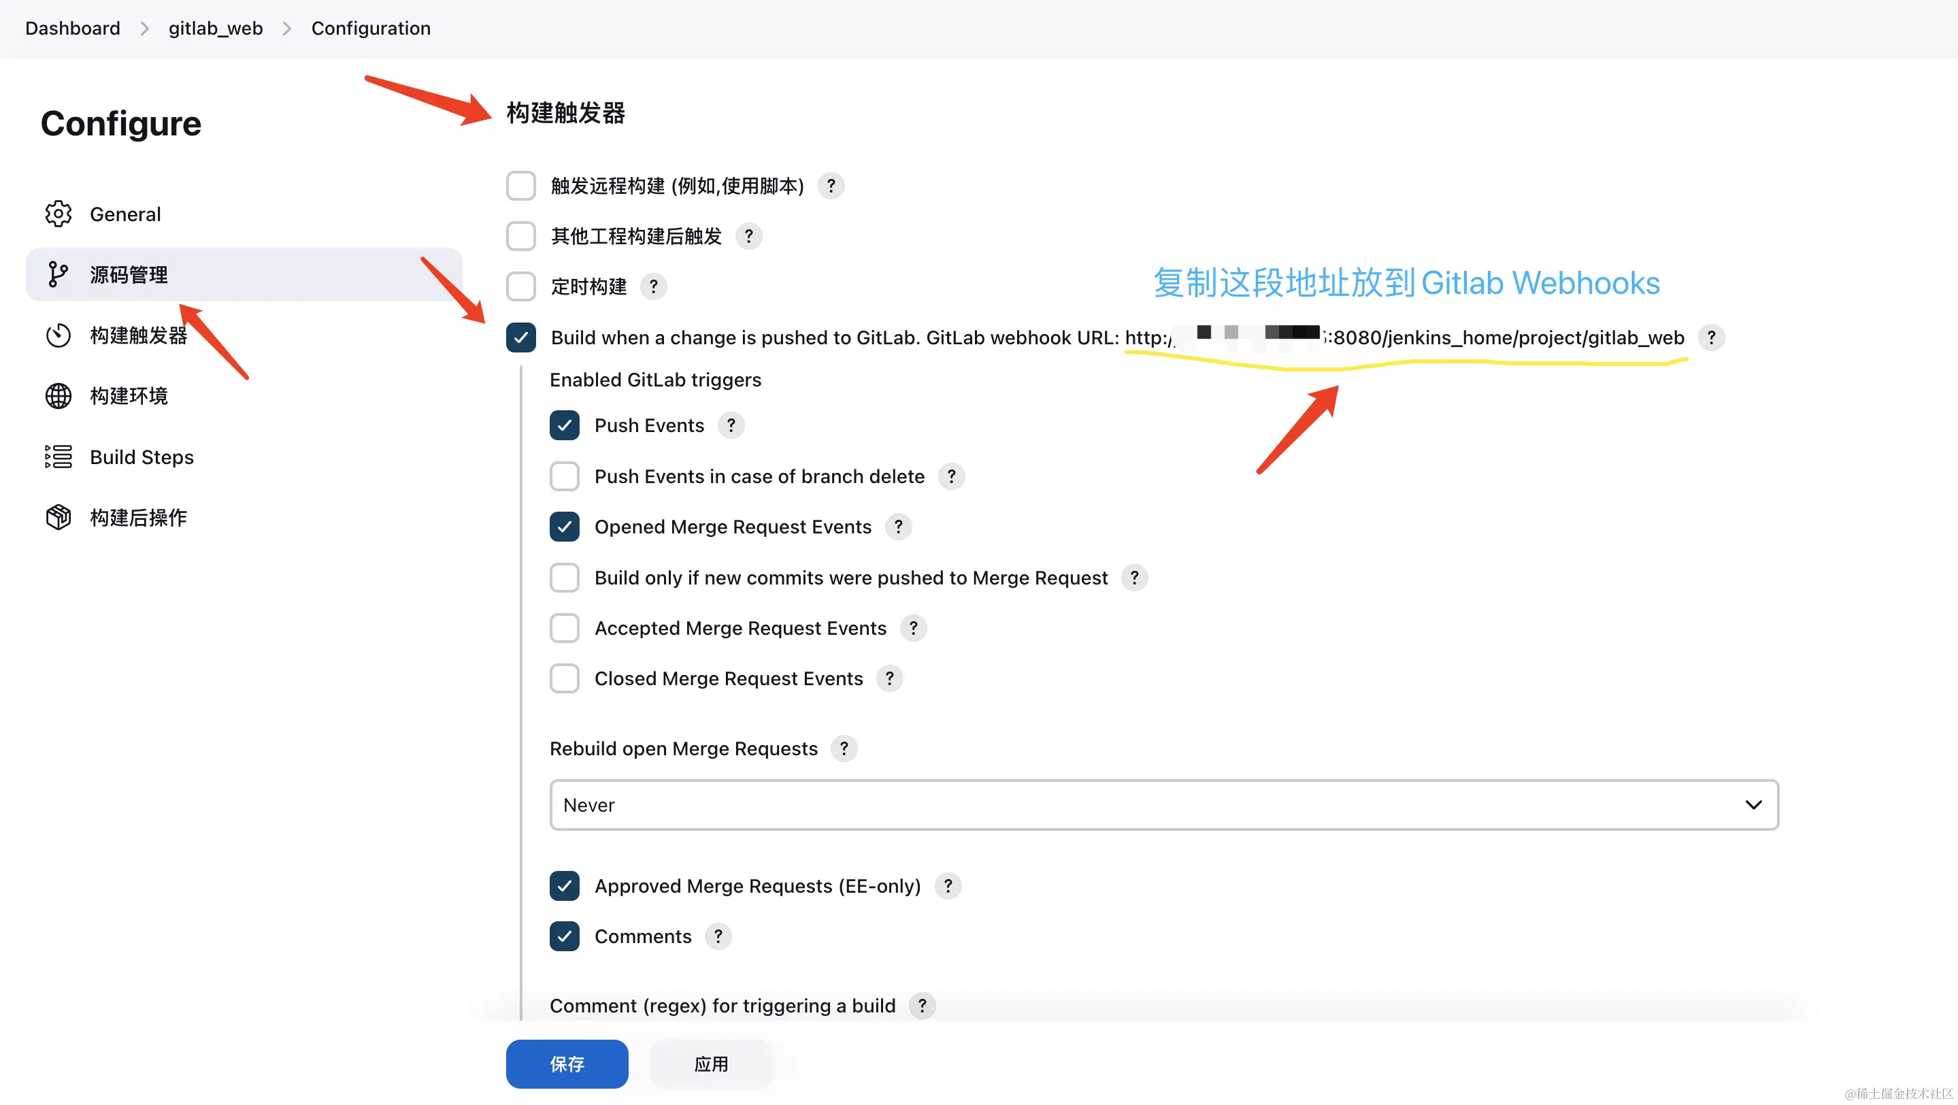Viewport: 1958px width, 1105px height.
Task: Open help icon beside Push Events
Action: pos(731,425)
